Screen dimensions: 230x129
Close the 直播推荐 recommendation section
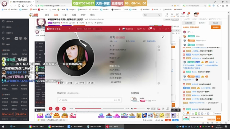click(x=158, y=93)
